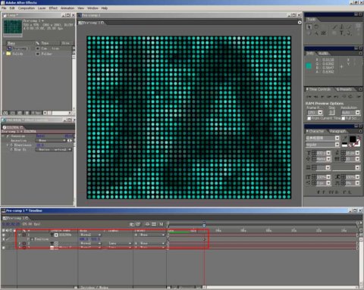Viewport: 364px width, 290px height.
Task: Click the trash icon in Project panel
Action: [27, 113]
